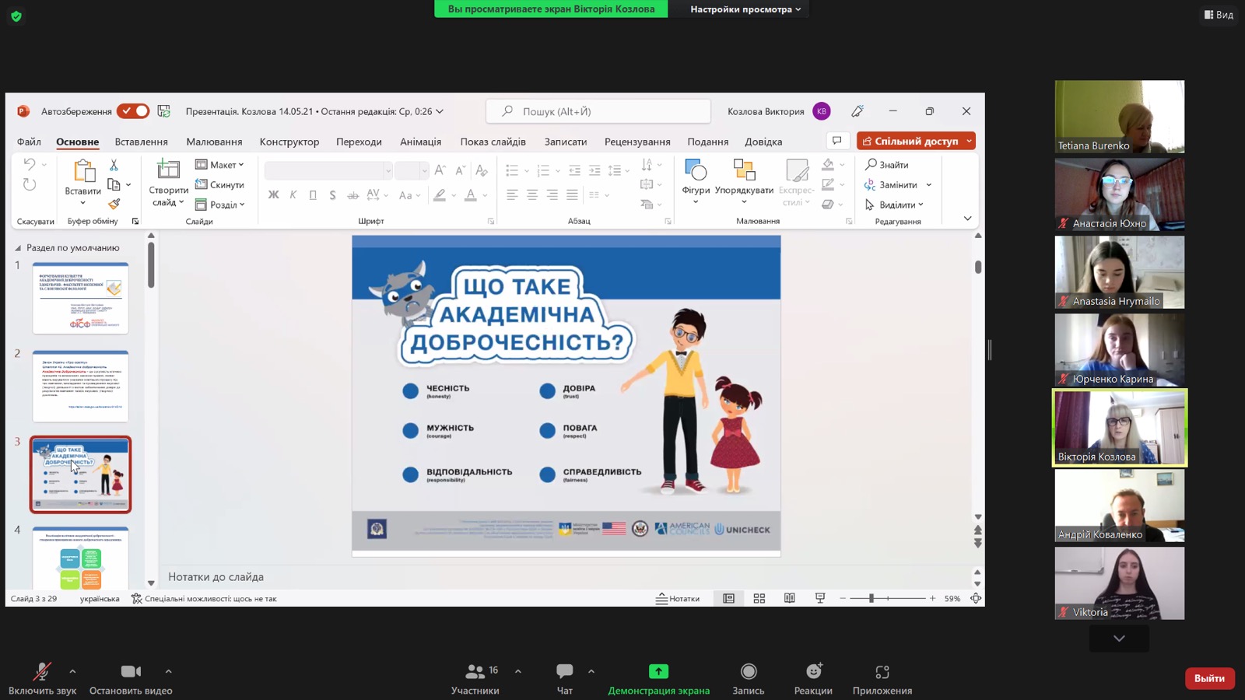The image size is (1245, 700).
Task: Start slideshow from status bar icon
Action: pos(819,598)
